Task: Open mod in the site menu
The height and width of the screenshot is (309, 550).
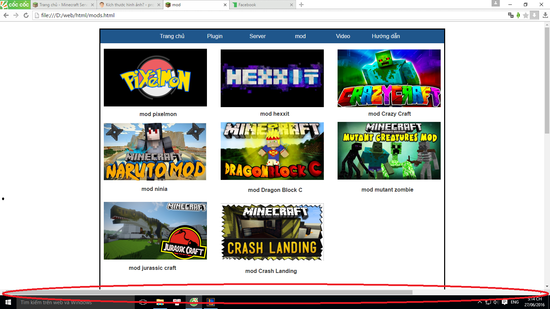Action: point(300,36)
